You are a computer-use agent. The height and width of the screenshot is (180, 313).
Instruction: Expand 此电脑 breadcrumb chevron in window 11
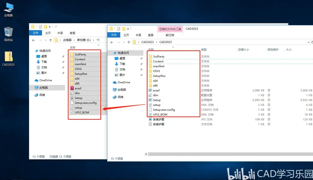(74, 40)
